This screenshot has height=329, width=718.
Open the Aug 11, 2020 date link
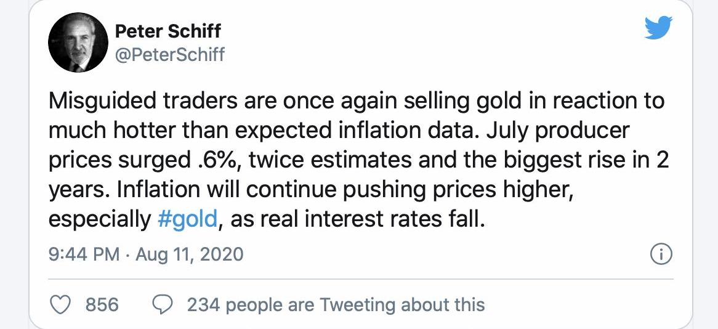(190, 254)
